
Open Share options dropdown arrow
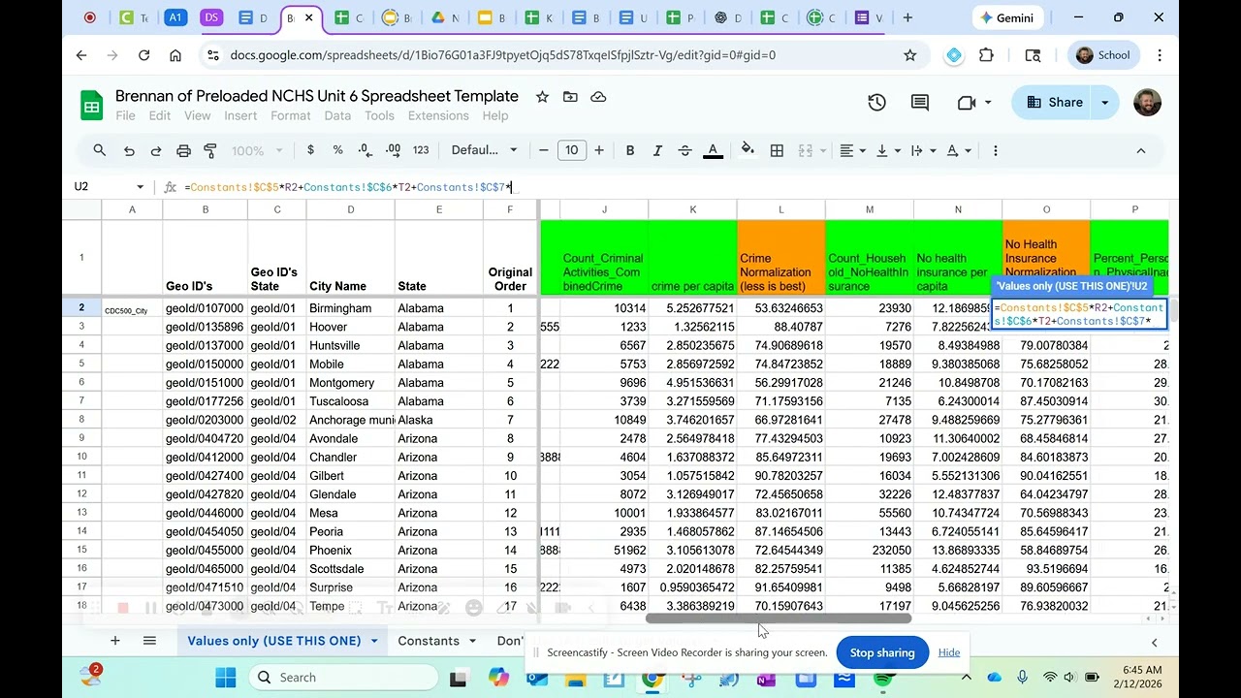(x=1104, y=102)
